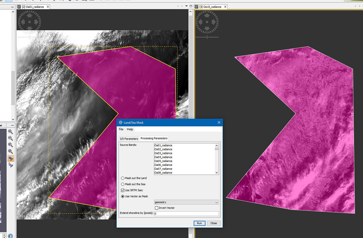Enable the Invert Vector checkbox

click(157, 208)
